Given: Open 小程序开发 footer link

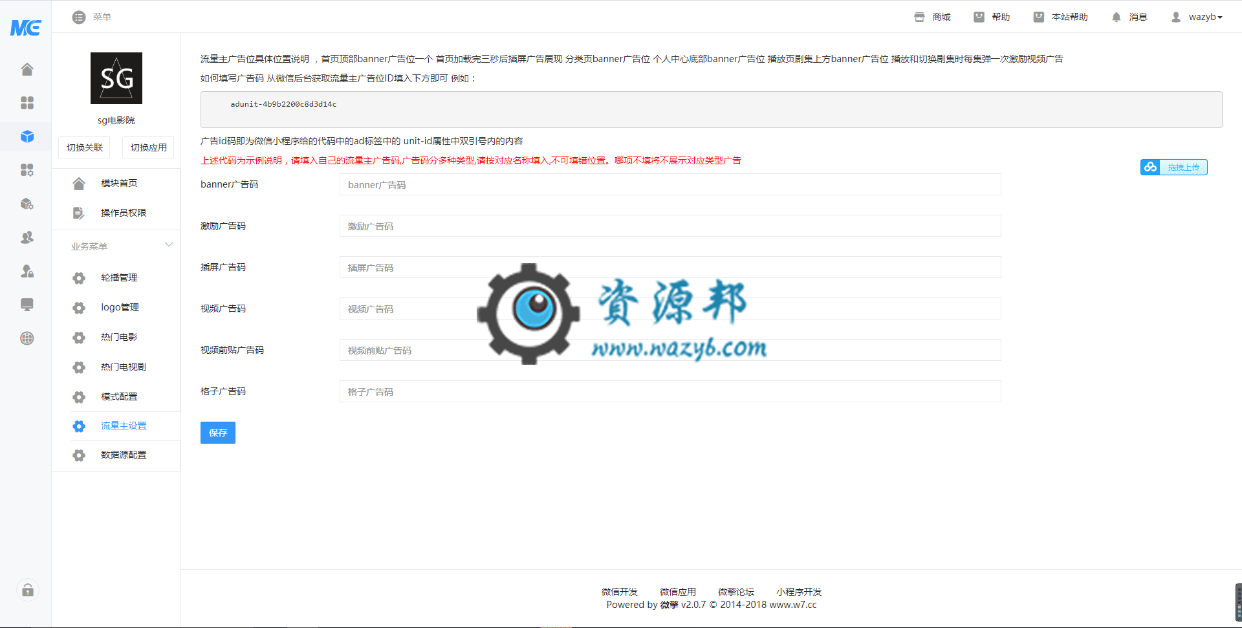Looking at the screenshot, I should point(799,592).
